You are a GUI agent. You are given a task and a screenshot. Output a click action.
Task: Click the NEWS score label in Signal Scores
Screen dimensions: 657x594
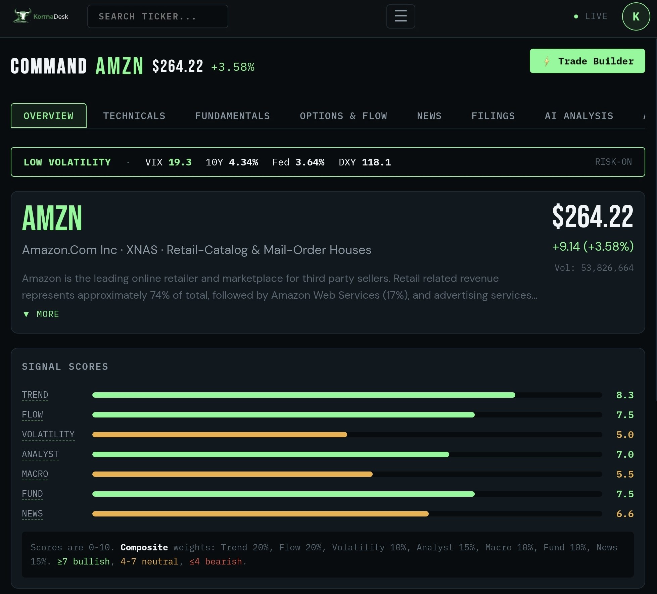(x=32, y=514)
